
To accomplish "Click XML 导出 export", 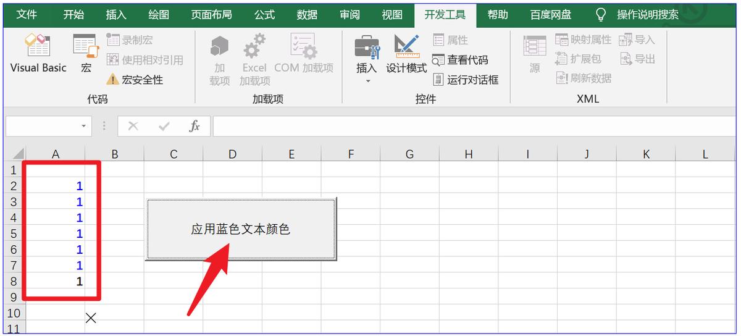I will point(637,59).
